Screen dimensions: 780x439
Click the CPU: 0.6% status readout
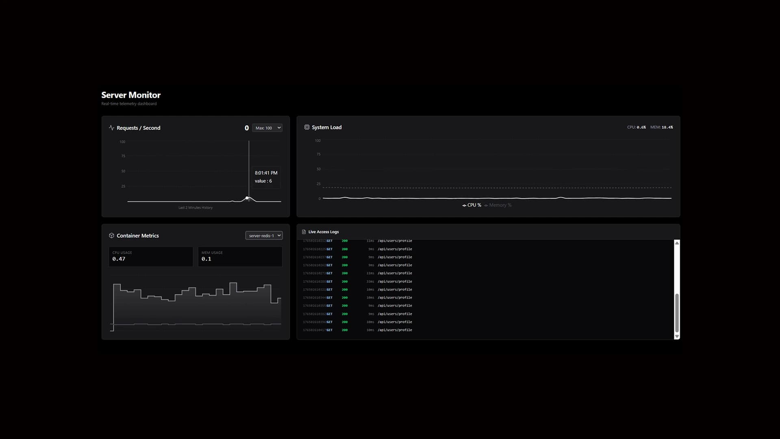pyautogui.click(x=636, y=127)
